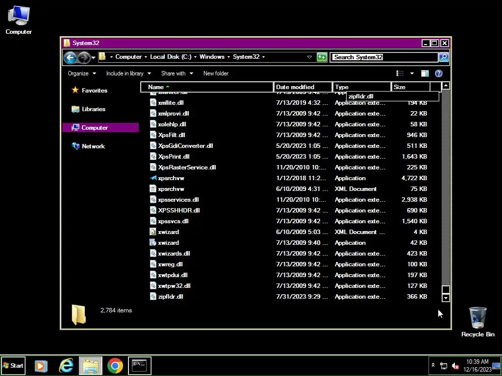Select xpsservices.dll in the list

pyautogui.click(x=178, y=200)
